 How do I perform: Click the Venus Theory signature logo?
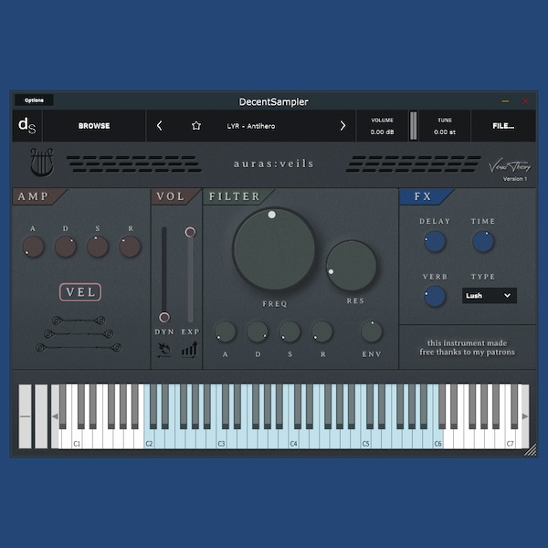(510, 166)
